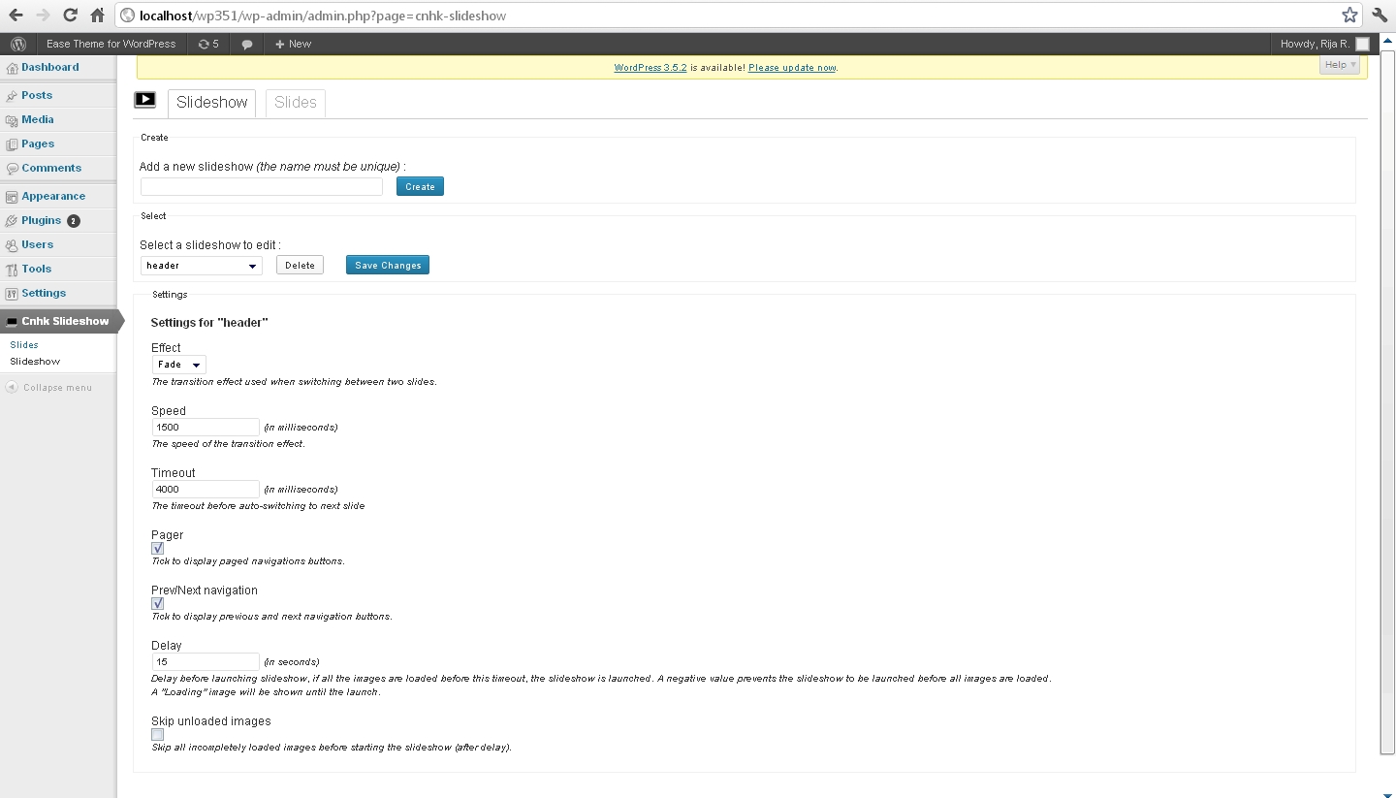Open the comments bubble in admin bar
1396x798 pixels.
pyautogui.click(x=247, y=44)
